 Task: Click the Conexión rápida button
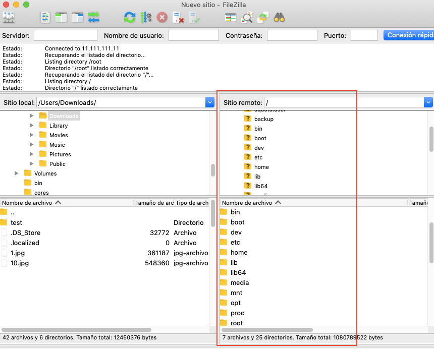coord(409,35)
